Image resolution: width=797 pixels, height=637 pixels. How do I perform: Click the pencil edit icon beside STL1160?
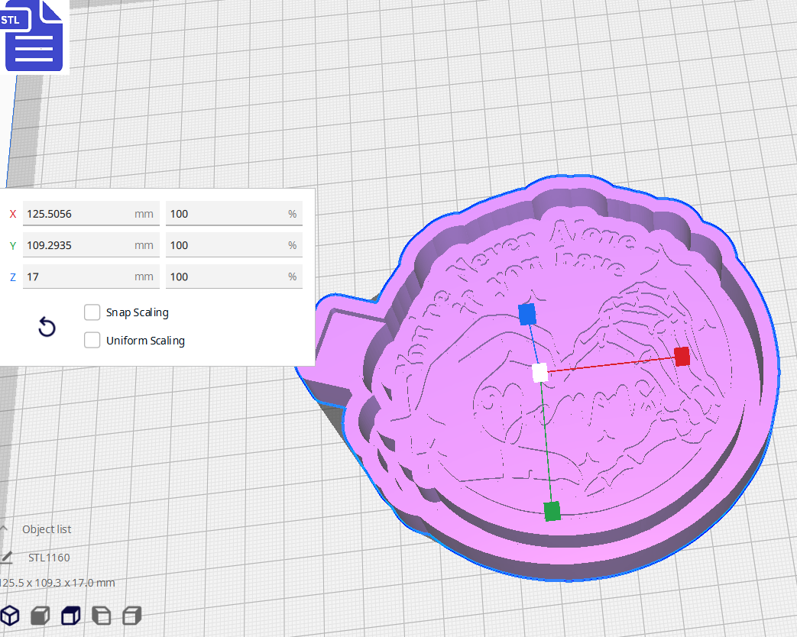6,558
